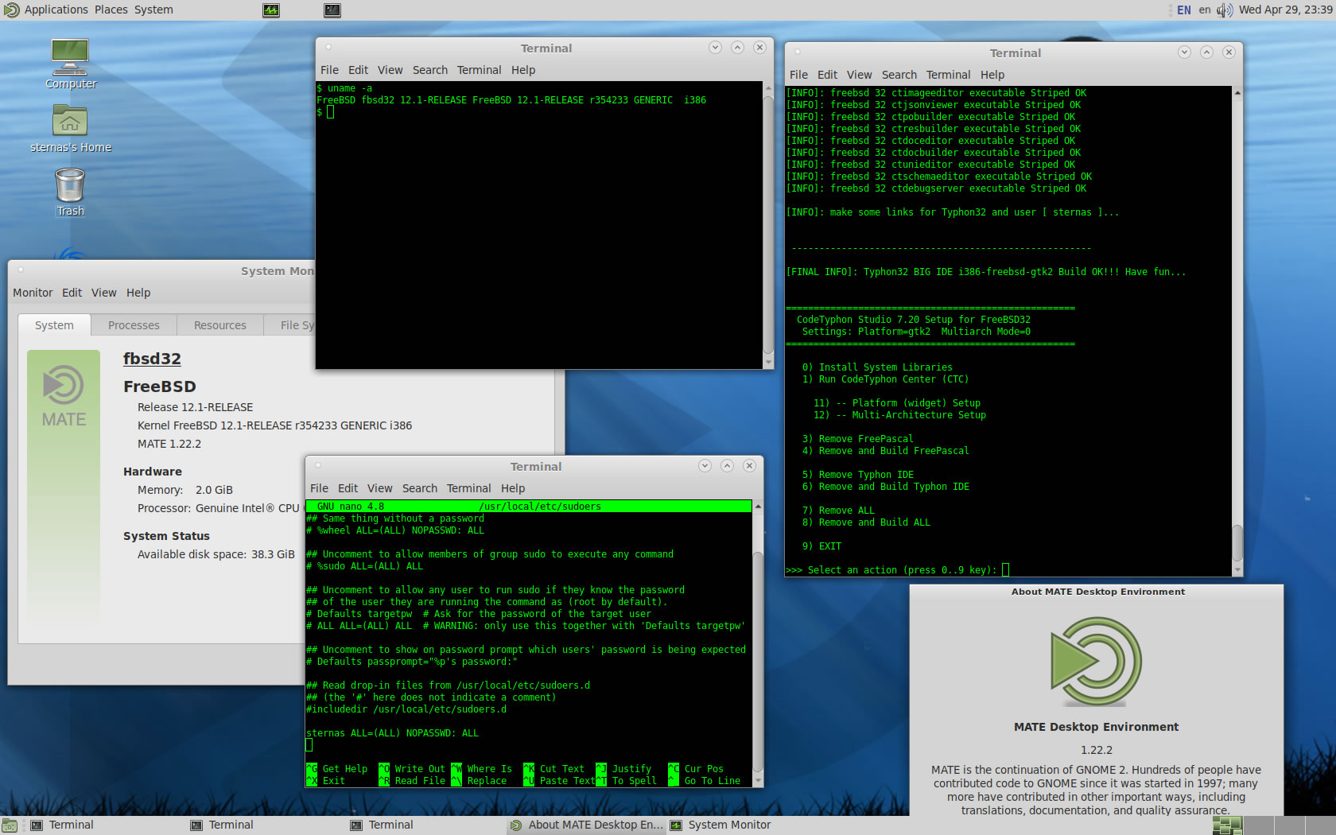Select the System tab in System Monitor
1336x835 pixels.
click(x=54, y=325)
